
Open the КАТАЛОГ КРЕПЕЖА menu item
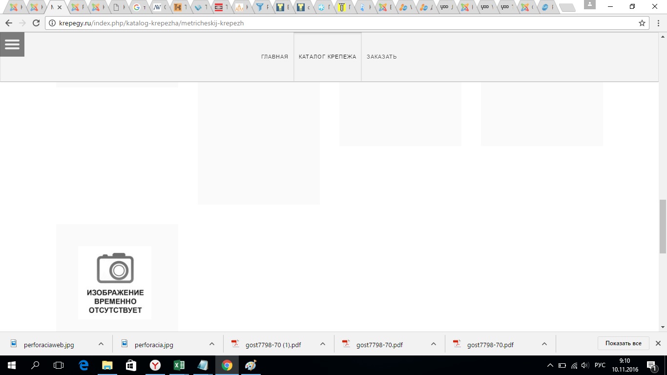[x=327, y=57]
